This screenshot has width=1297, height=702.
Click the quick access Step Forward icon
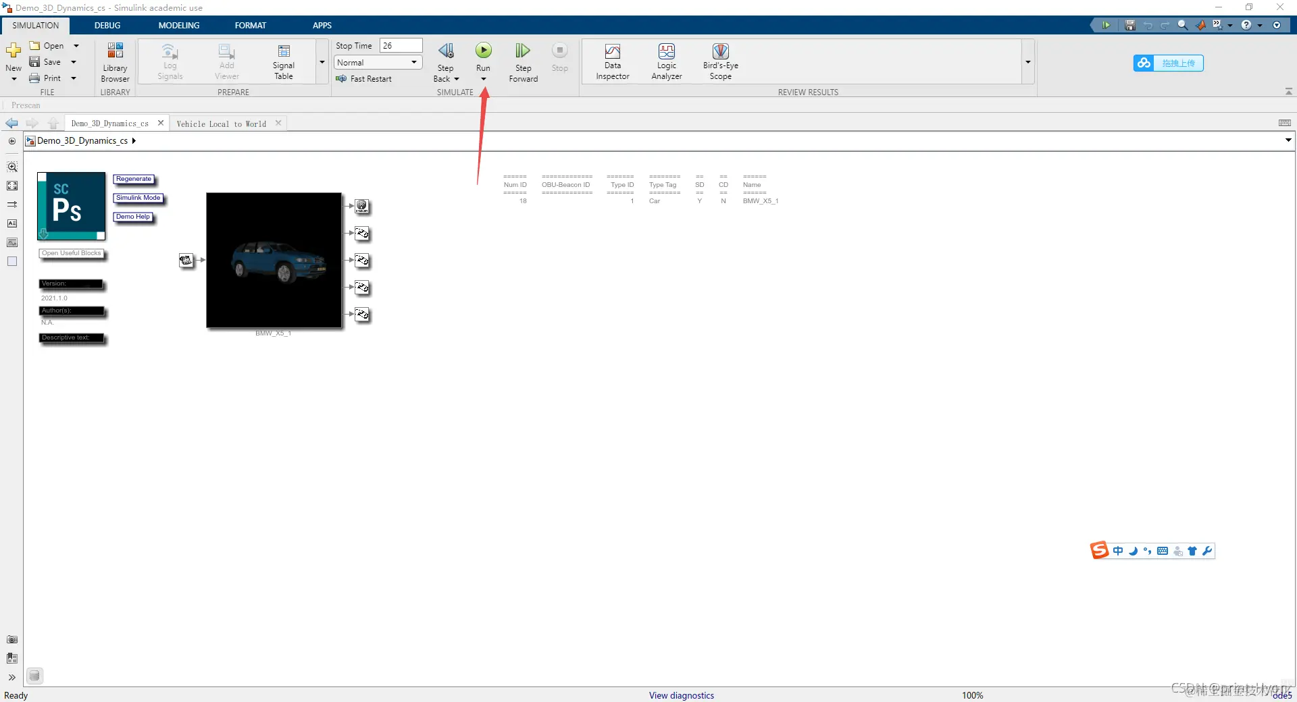tap(1106, 25)
